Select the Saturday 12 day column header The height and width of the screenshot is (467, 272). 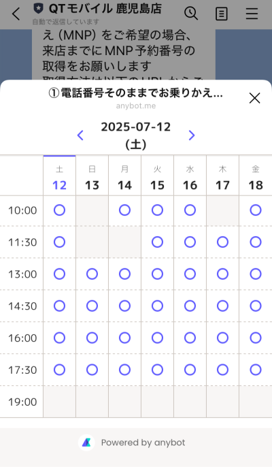tap(60, 176)
